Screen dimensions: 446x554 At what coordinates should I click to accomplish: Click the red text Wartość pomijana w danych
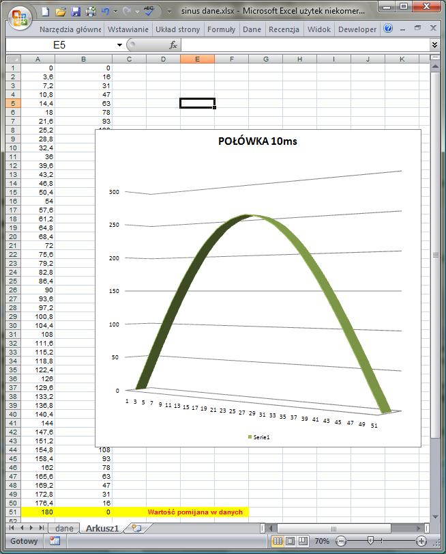tap(195, 512)
